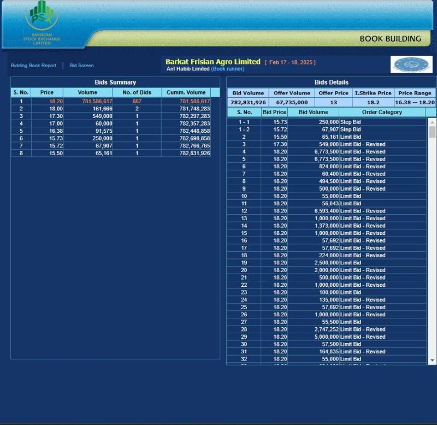Screen dimensions: 437x425
Task: Click the Feb 17 - 18, 2025 date range
Action: pos(291,62)
